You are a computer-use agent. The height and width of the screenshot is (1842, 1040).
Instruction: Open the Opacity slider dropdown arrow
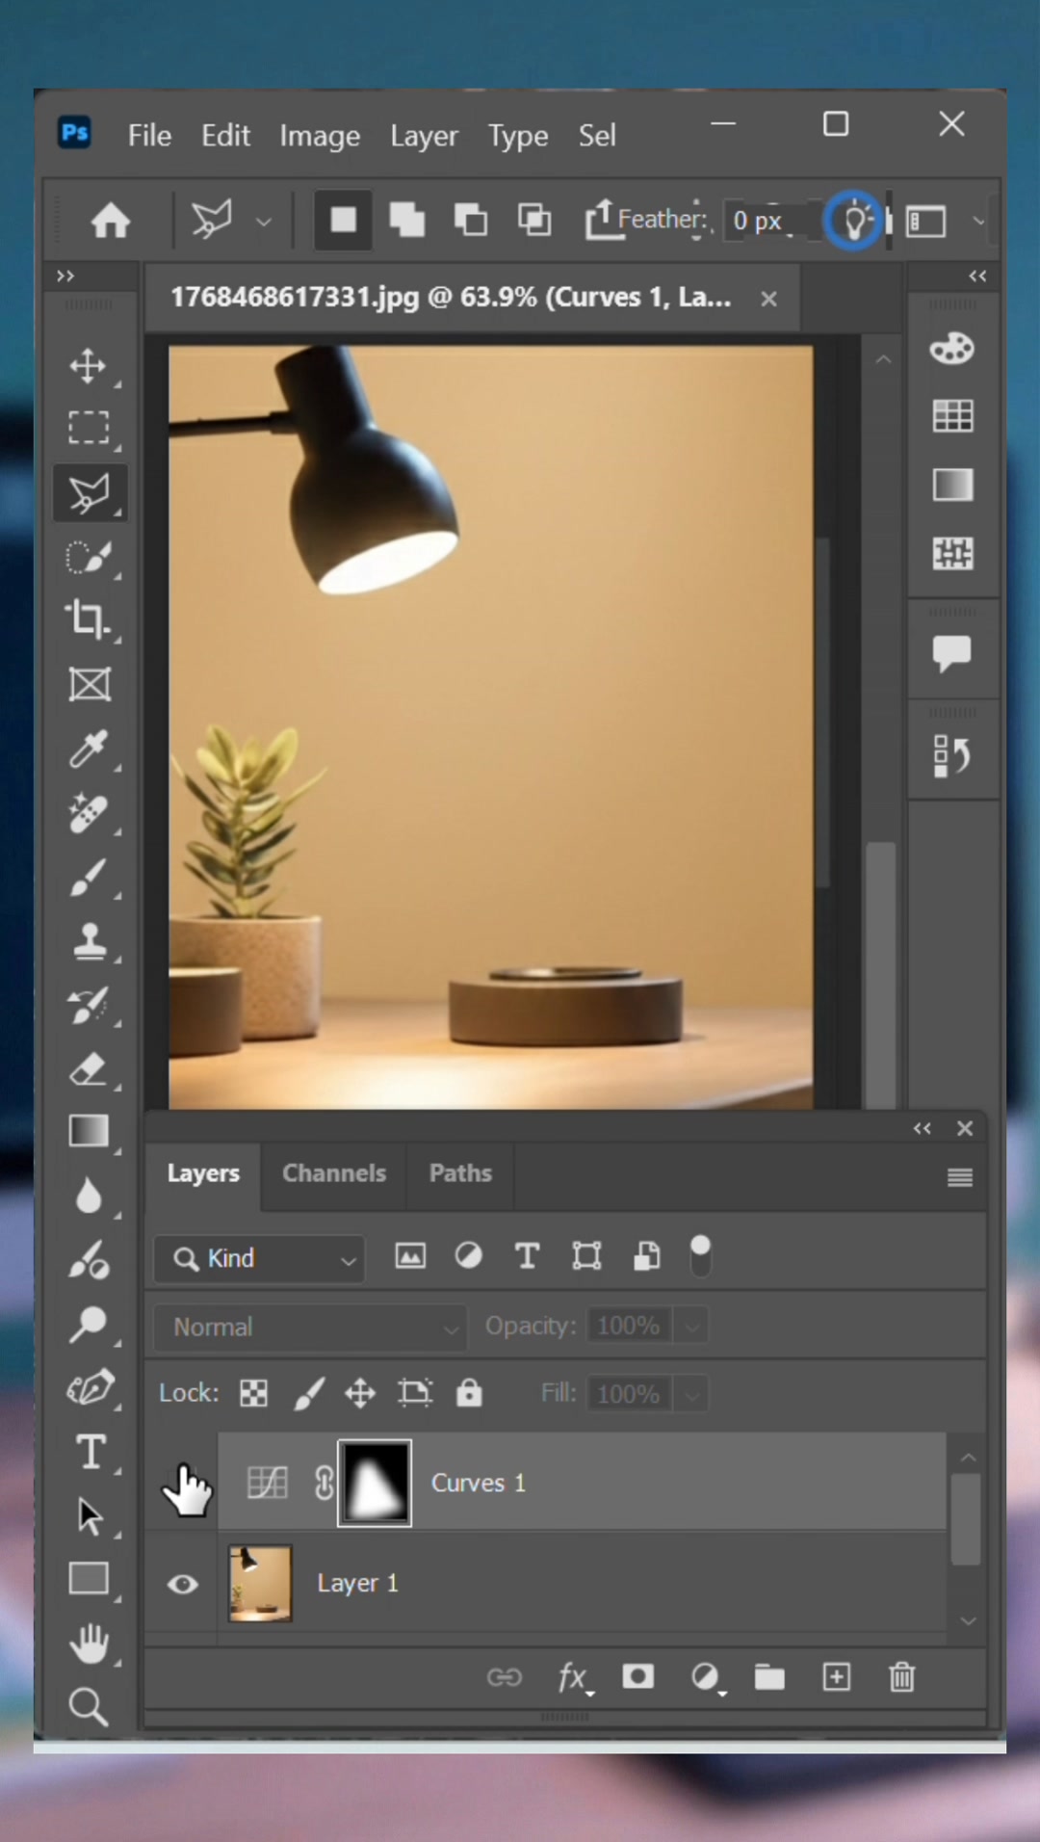click(x=691, y=1327)
